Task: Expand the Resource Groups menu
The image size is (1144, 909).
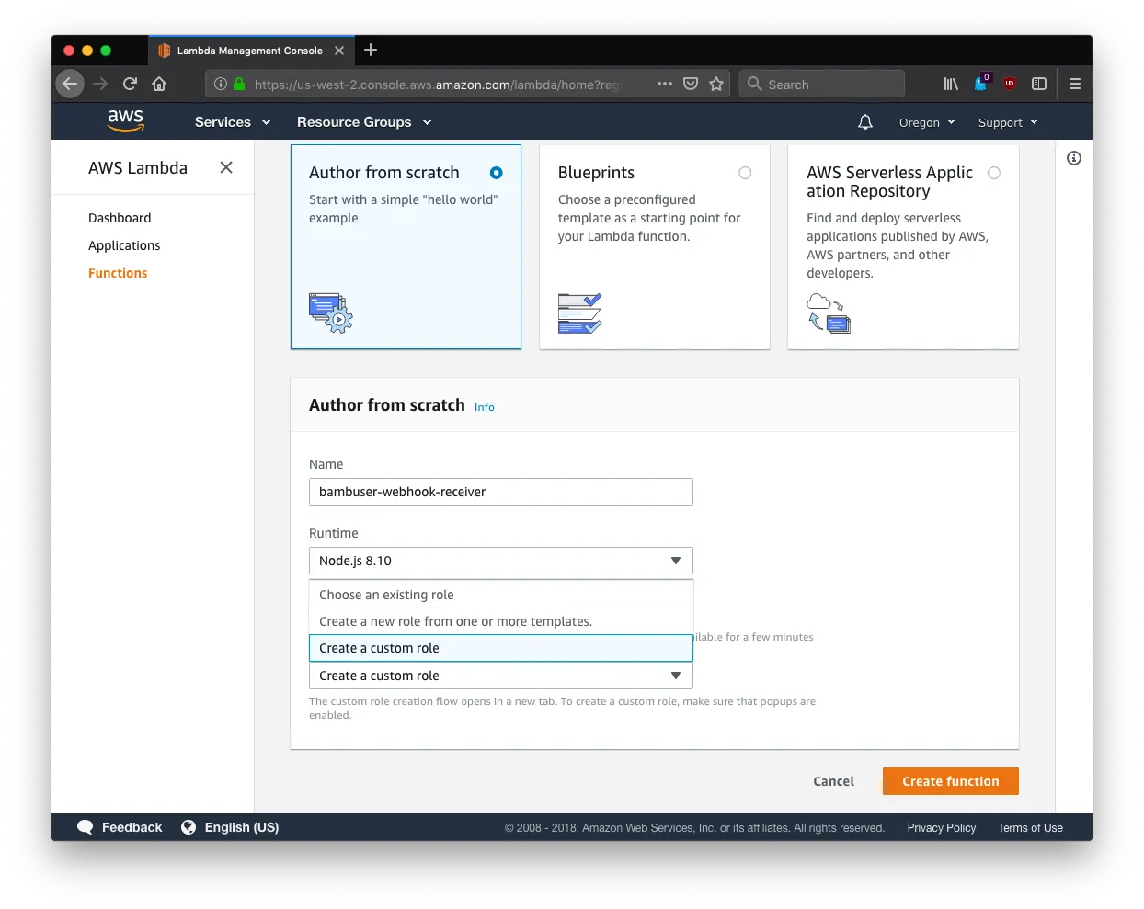Action: [x=364, y=122]
